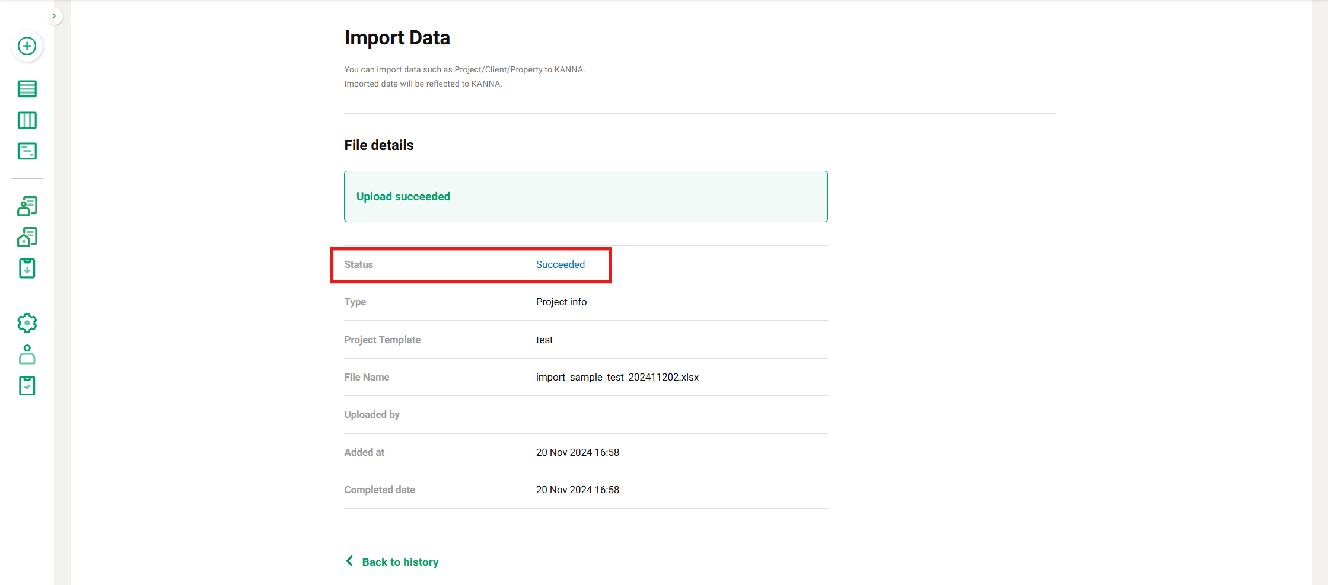Click the Back to history link
This screenshot has height=585, width=1328.
[x=400, y=562]
